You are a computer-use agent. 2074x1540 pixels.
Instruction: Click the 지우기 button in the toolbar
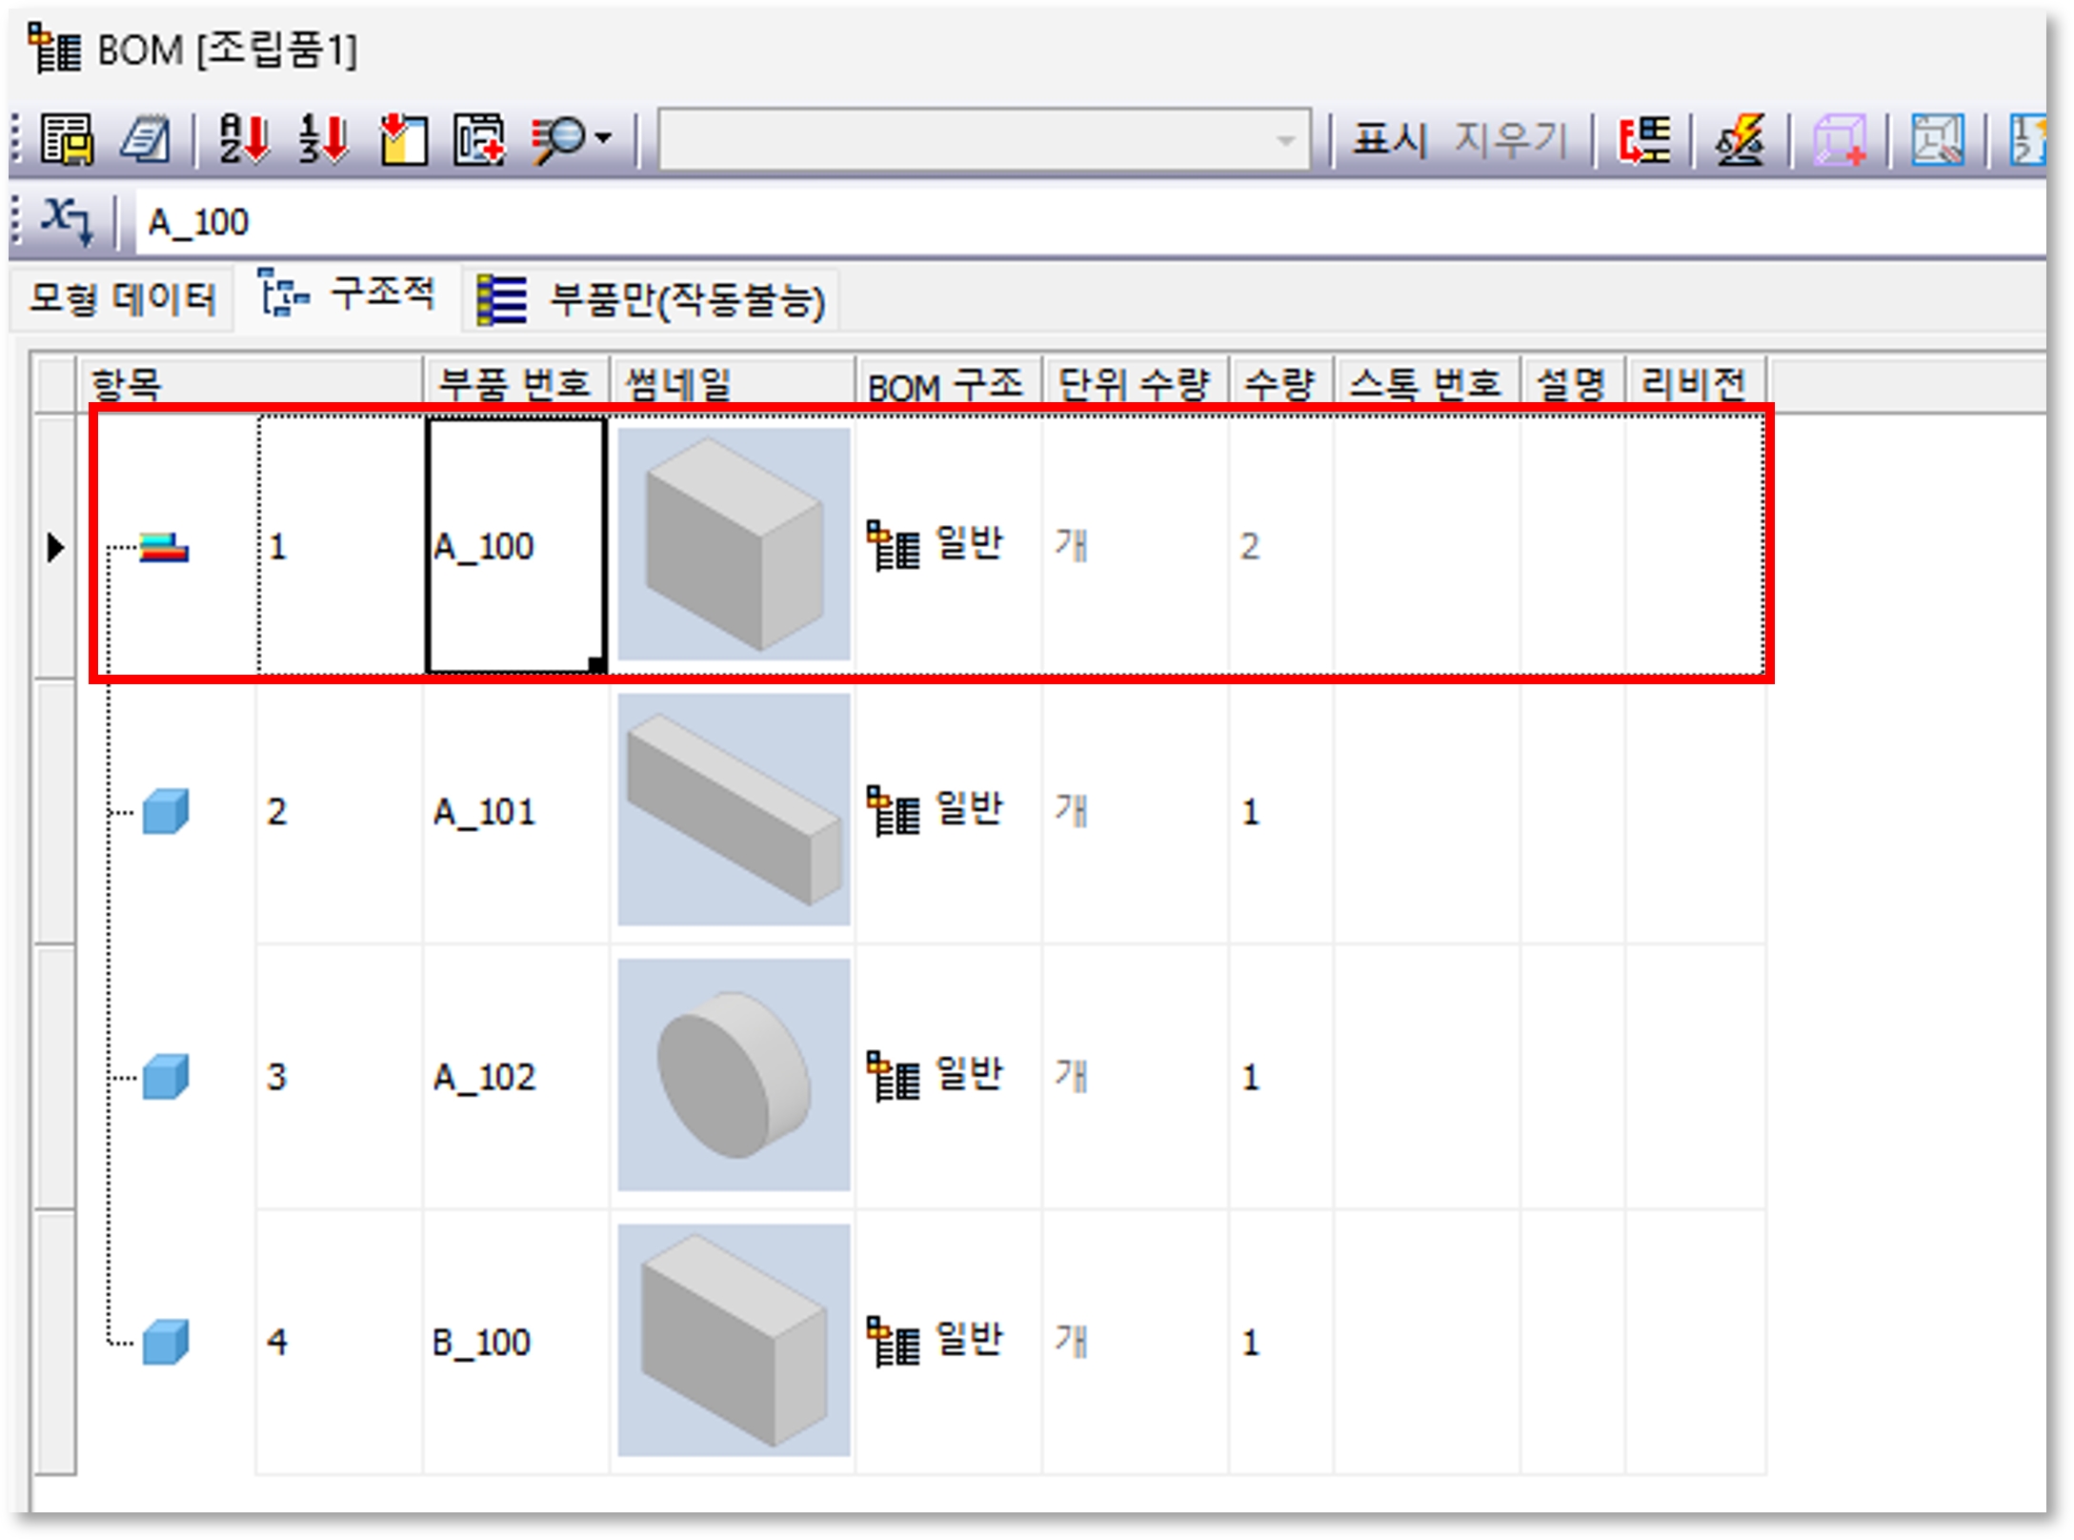pos(1510,140)
